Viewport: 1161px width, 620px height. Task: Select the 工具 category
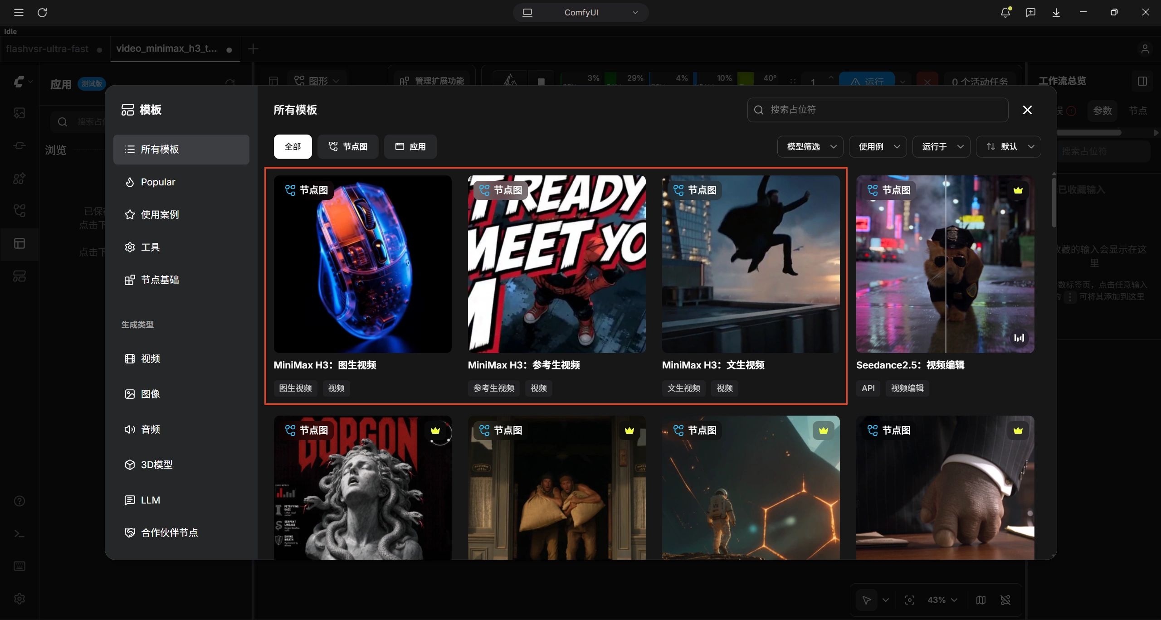tap(181, 247)
